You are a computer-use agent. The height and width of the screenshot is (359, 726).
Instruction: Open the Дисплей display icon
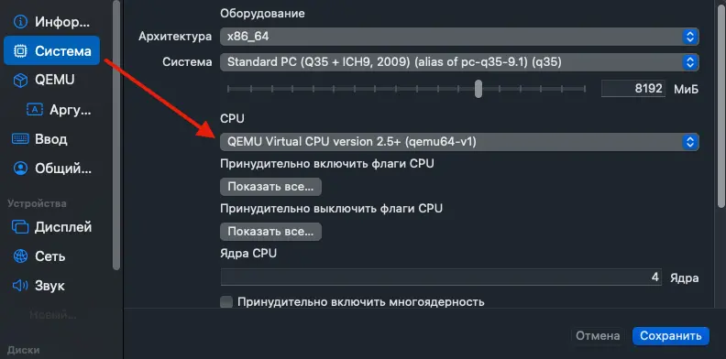(x=20, y=227)
